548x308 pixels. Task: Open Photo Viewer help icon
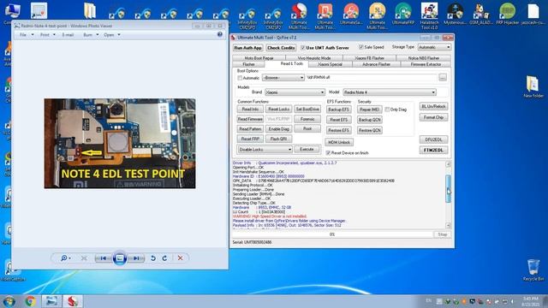(220, 34)
